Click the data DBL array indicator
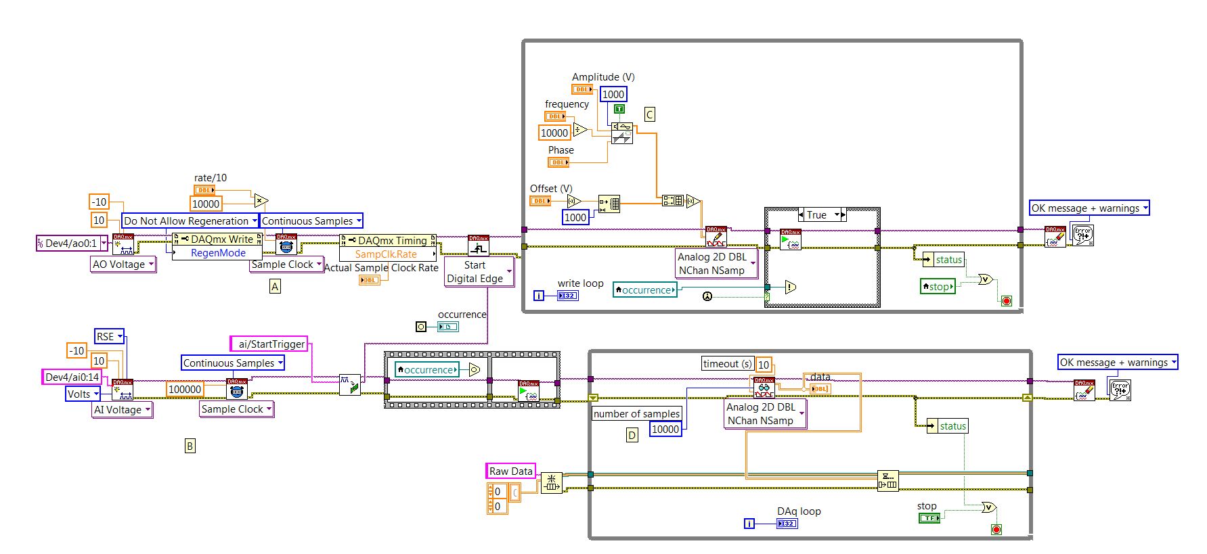The height and width of the screenshot is (554, 1207). pyautogui.click(x=819, y=389)
